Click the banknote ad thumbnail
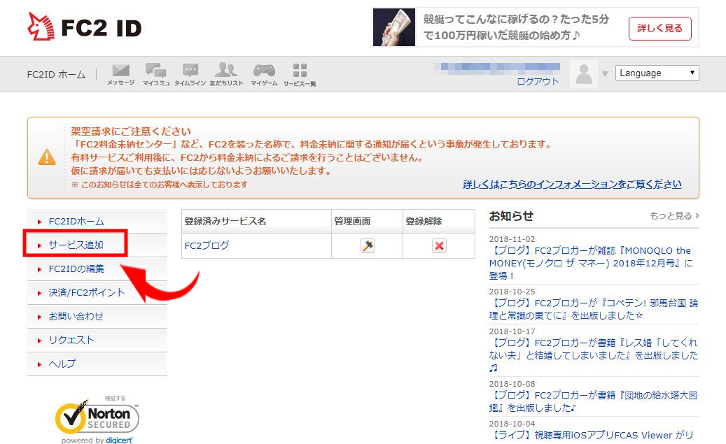Viewport: 726px width, 444px height. click(394, 27)
